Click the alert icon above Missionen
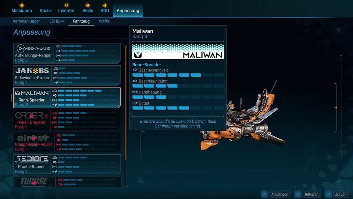This screenshot has height=199, width=353. (x=22, y=5)
